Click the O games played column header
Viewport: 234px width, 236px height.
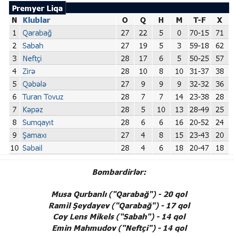[x=125, y=20]
